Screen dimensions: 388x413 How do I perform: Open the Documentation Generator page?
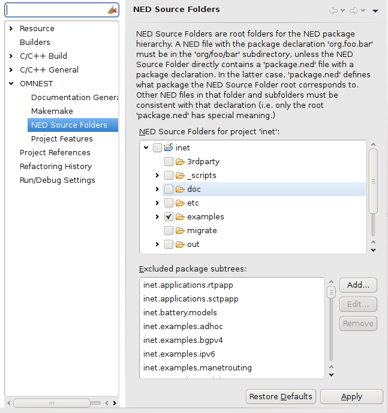(x=74, y=97)
